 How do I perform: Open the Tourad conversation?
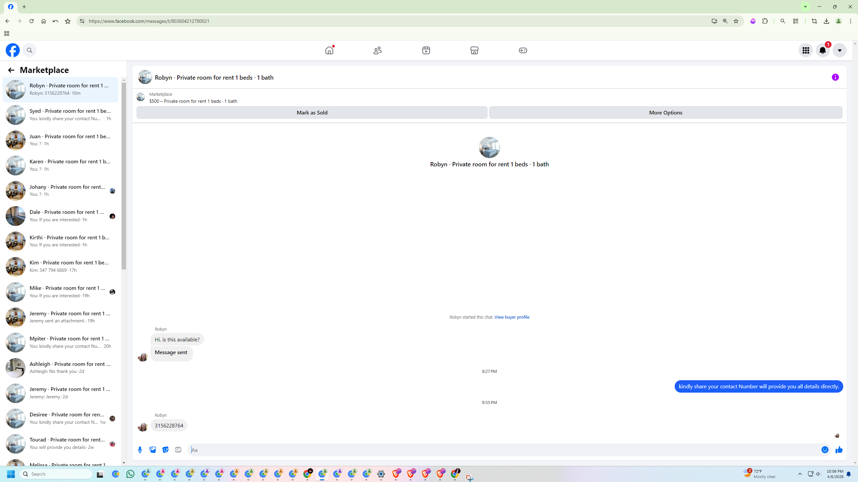click(60, 444)
